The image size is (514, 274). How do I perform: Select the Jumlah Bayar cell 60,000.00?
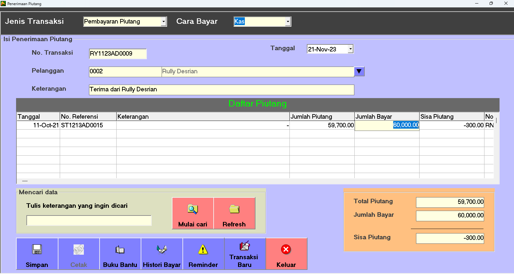click(x=387, y=125)
